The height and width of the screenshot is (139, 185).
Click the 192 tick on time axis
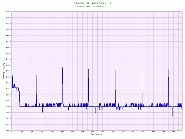[x=72, y=132]
